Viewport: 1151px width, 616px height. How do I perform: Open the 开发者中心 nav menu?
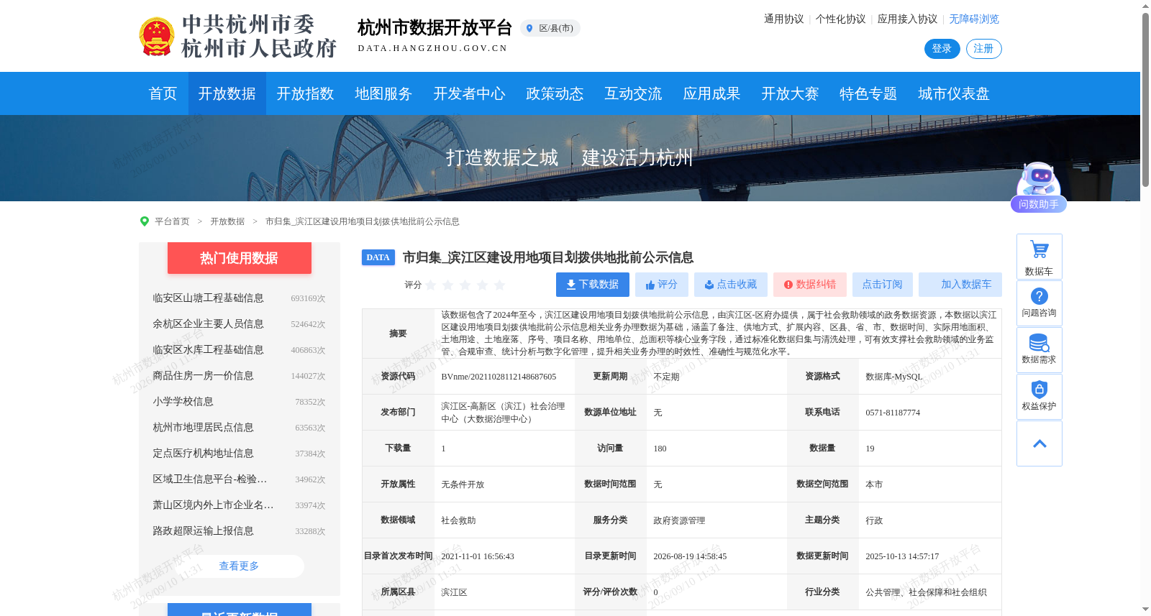(x=469, y=93)
